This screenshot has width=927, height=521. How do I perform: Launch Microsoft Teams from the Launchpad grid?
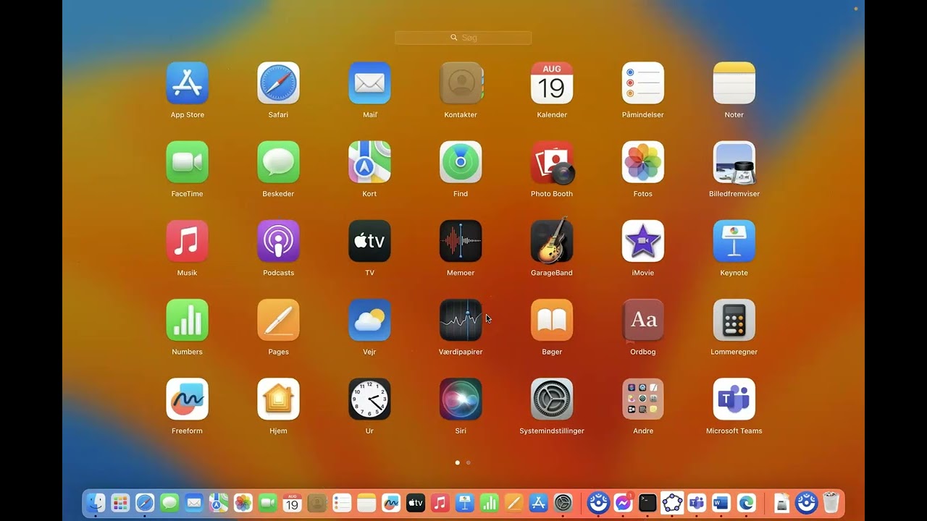(734, 399)
